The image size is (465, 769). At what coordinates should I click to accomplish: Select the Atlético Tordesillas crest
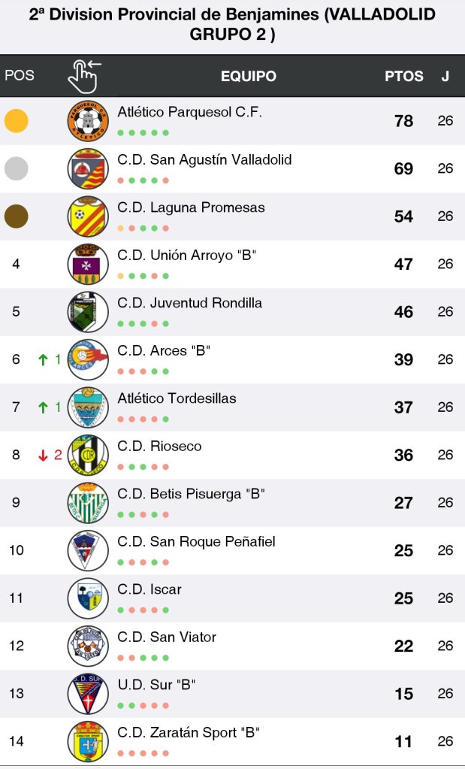point(88,407)
